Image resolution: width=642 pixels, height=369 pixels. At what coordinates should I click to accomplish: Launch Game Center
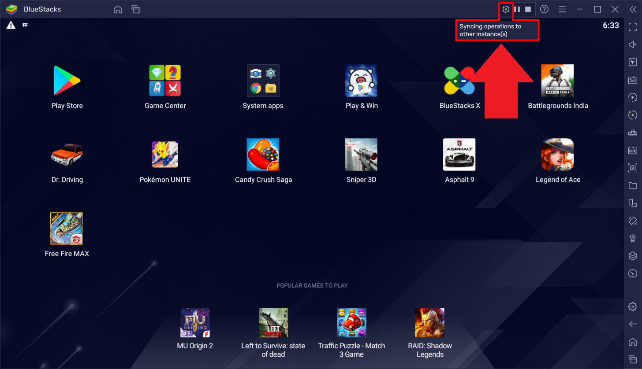(165, 81)
